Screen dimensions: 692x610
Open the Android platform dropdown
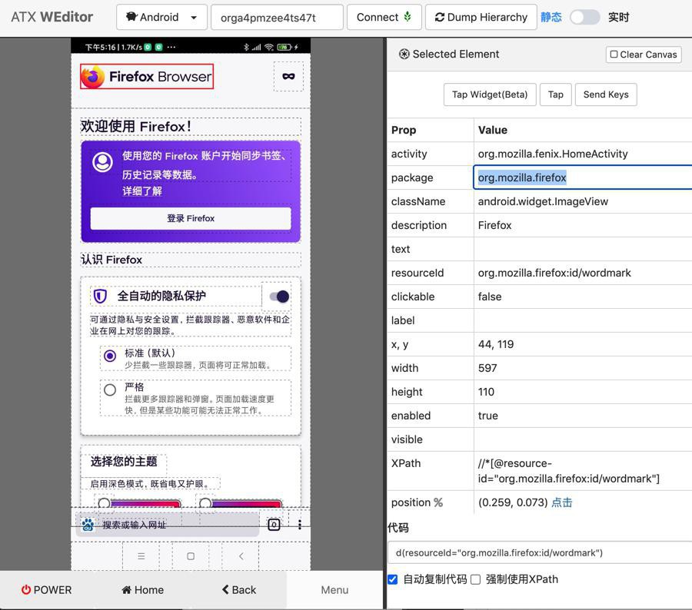(x=161, y=17)
